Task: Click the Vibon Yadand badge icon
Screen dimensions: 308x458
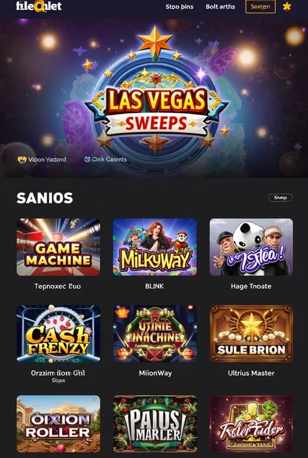Action: [x=22, y=159]
